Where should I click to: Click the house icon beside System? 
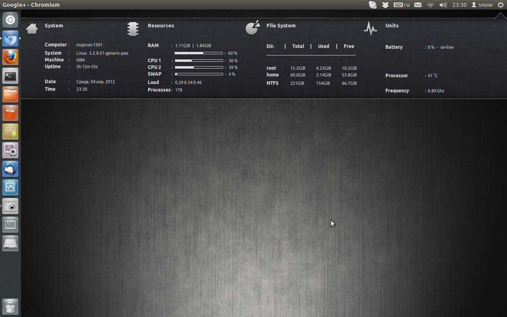click(32, 29)
